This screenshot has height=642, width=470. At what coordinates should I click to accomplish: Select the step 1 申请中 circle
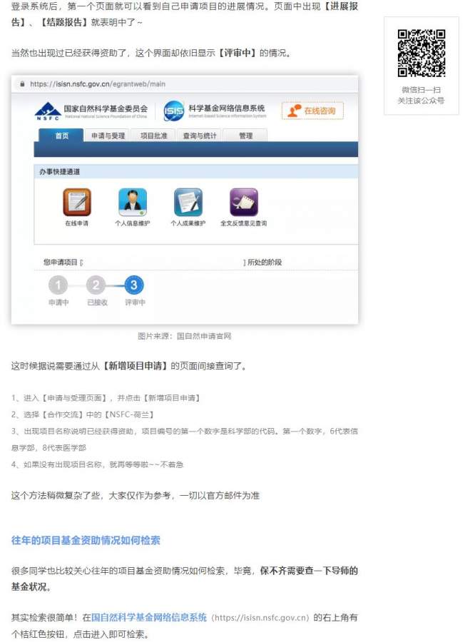point(58,285)
